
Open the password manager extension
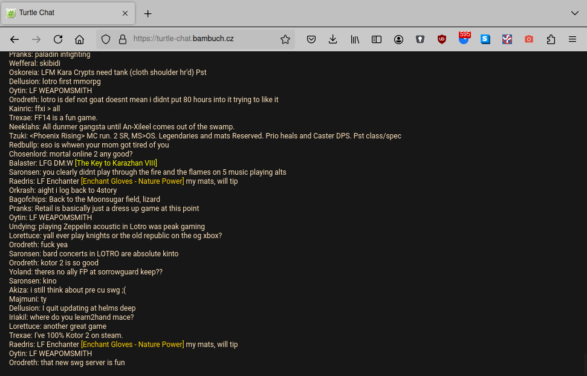(420, 39)
